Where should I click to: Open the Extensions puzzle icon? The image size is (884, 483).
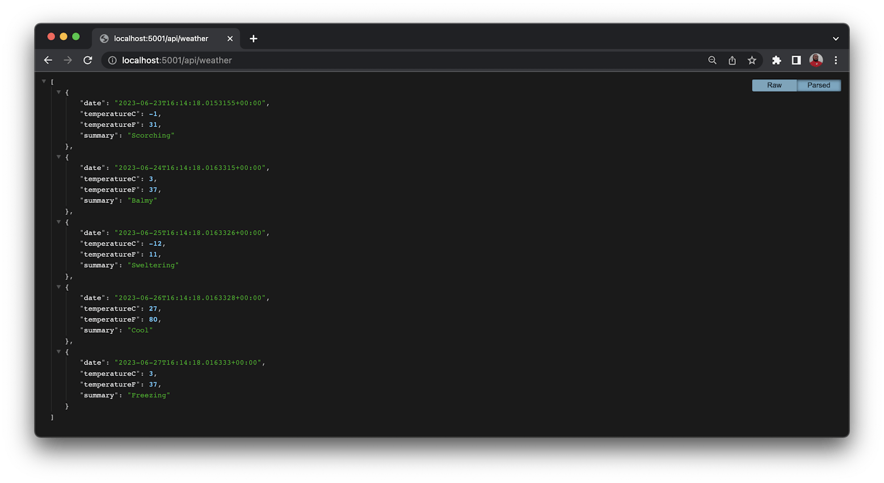click(x=776, y=60)
